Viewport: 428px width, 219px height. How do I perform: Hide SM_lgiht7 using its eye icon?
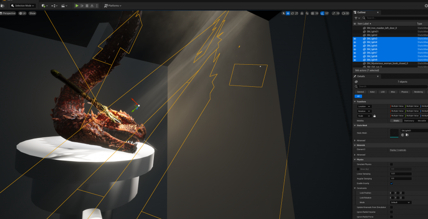click(355, 53)
